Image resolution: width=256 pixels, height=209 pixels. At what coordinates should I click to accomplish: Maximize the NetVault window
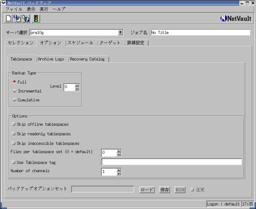247,3
